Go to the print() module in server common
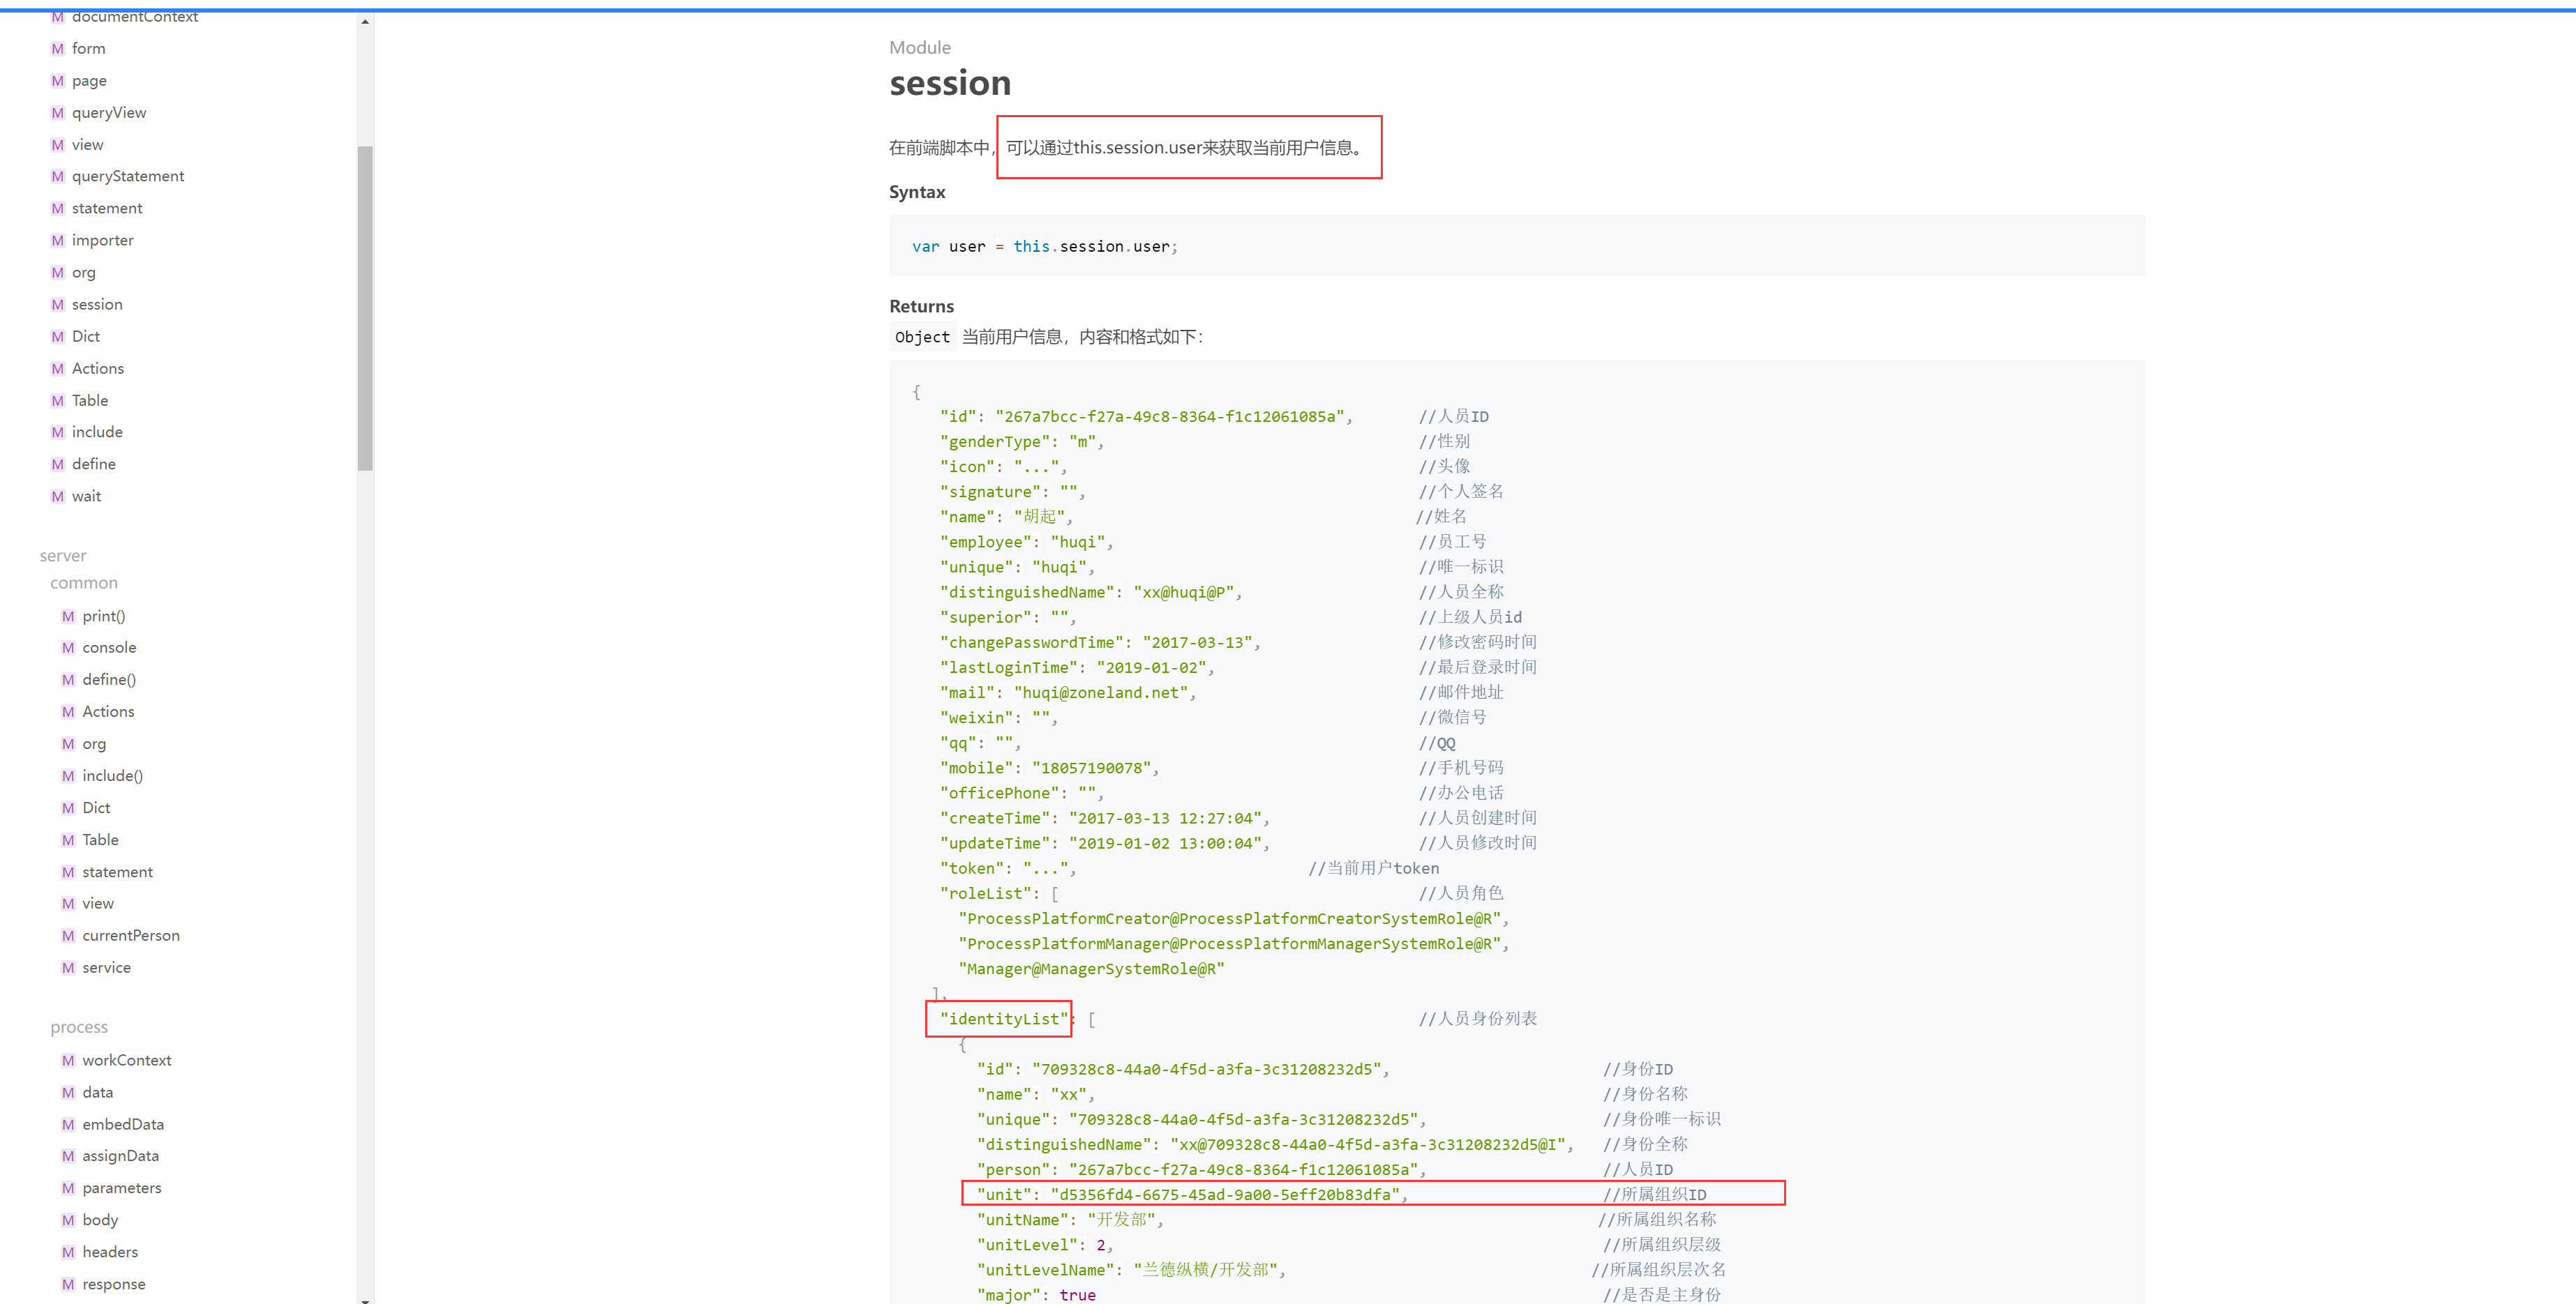 pos(103,616)
